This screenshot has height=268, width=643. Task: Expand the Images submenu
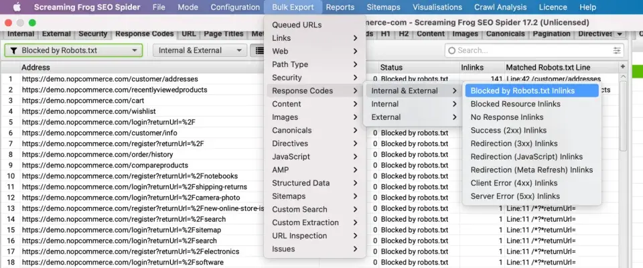click(x=315, y=117)
